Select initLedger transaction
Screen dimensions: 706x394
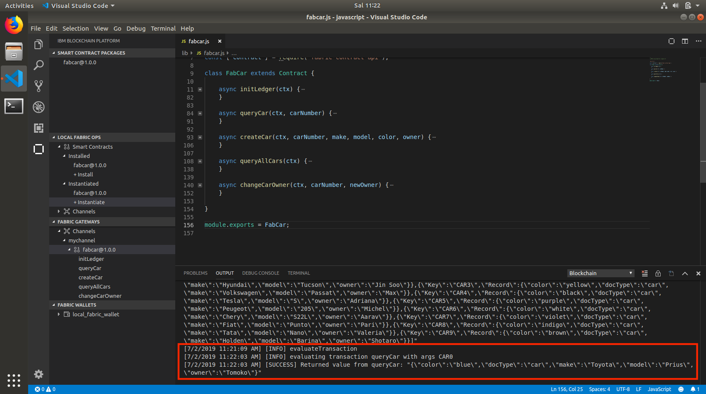point(91,259)
